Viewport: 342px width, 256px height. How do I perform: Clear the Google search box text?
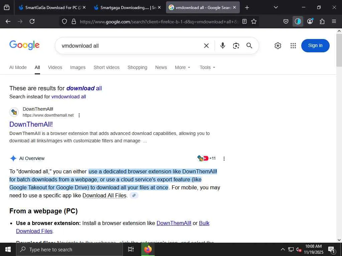(206, 46)
